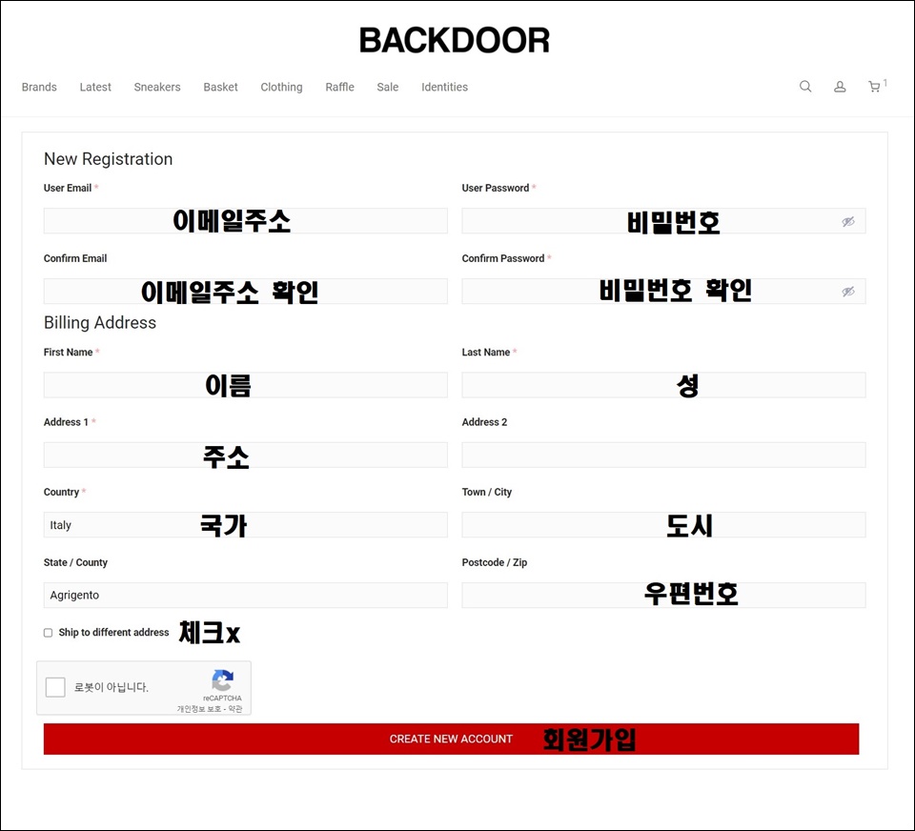Focus the First Name field
915x831 pixels.
(x=246, y=385)
